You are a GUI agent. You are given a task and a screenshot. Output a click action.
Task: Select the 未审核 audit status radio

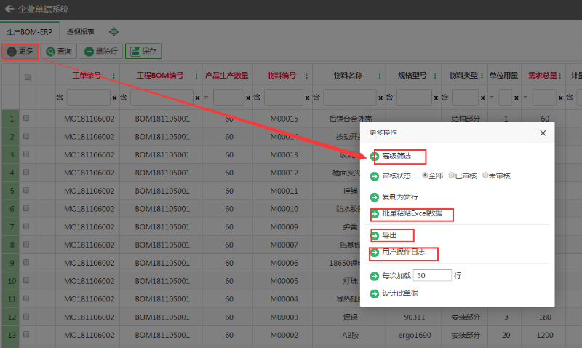coord(485,175)
